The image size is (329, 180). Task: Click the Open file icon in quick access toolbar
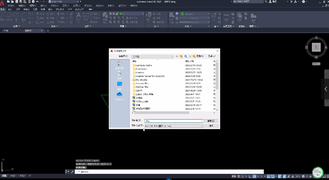tap(12, 2)
